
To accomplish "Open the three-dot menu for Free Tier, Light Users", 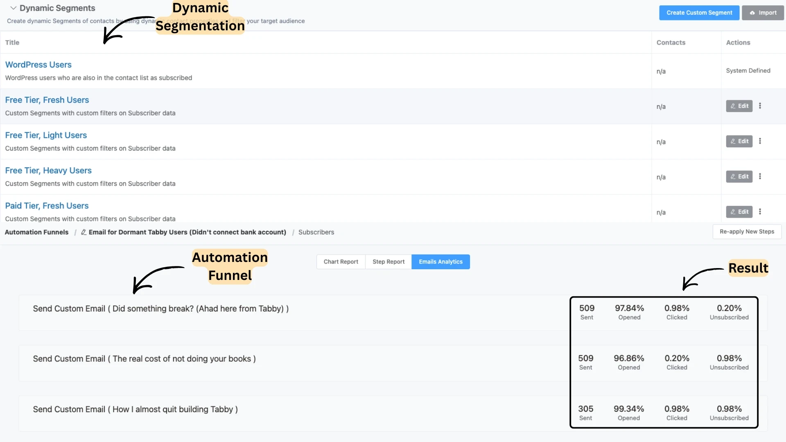I will pyautogui.click(x=760, y=141).
